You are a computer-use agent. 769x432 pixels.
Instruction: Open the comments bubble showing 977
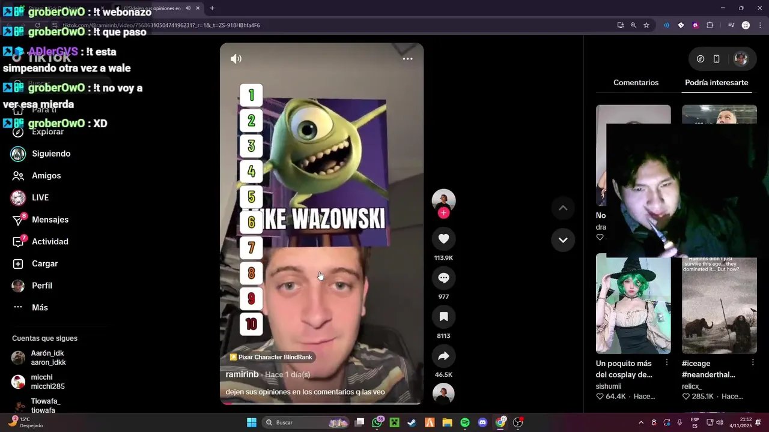(x=443, y=278)
